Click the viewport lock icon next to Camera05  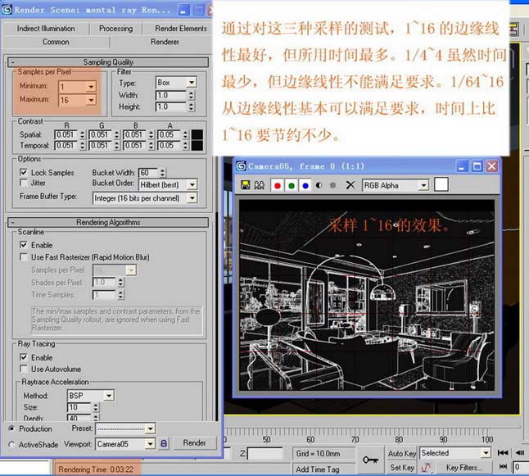click(164, 443)
